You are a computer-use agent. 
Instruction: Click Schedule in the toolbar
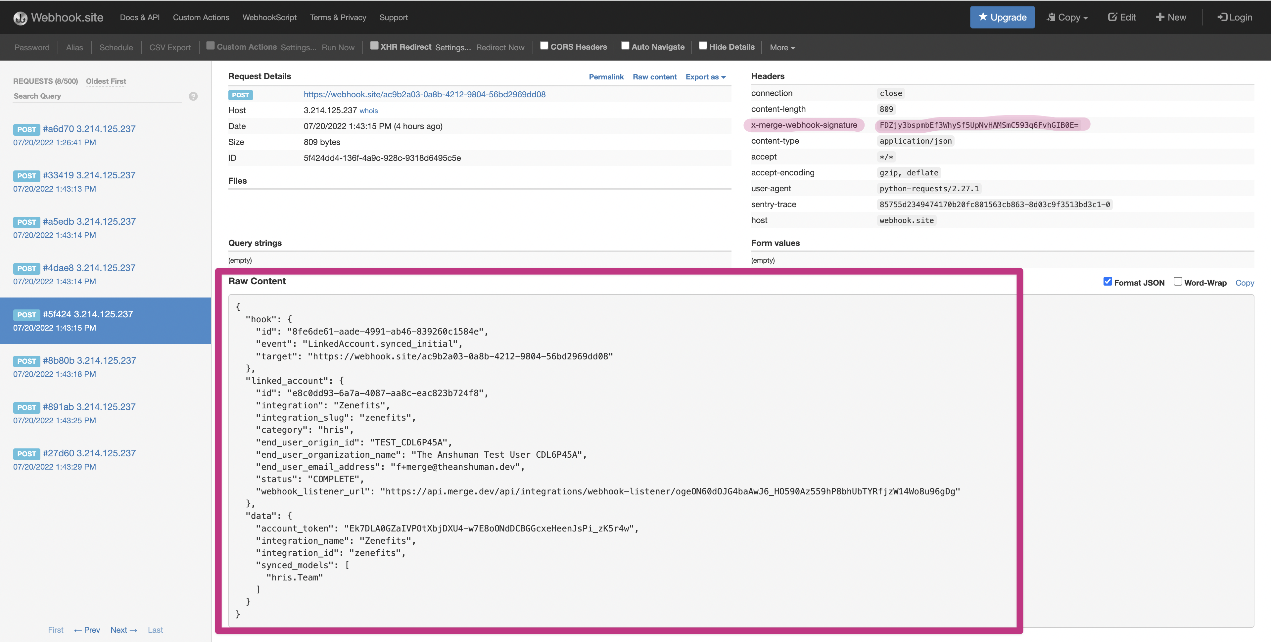(x=116, y=47)
